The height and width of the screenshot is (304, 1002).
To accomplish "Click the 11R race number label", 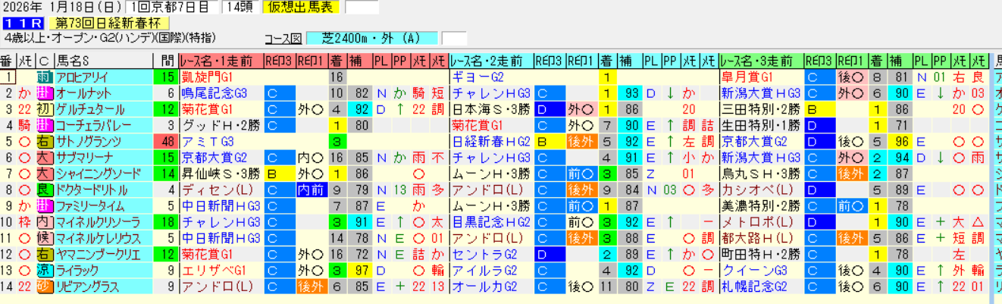I will click(23, 24).
